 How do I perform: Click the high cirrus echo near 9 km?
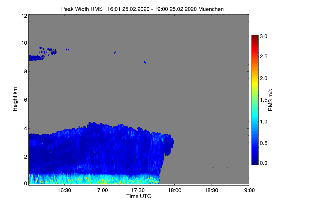tap(36, 57)
